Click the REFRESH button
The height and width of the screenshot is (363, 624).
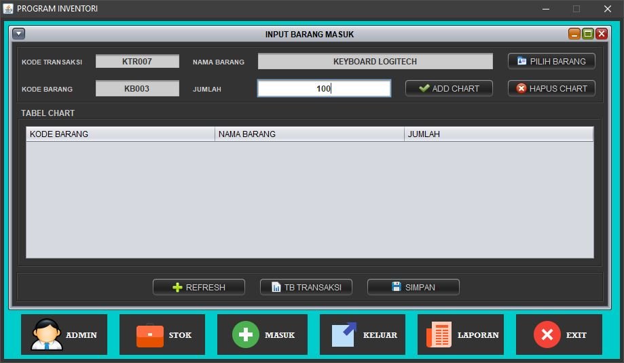[199, 287]
